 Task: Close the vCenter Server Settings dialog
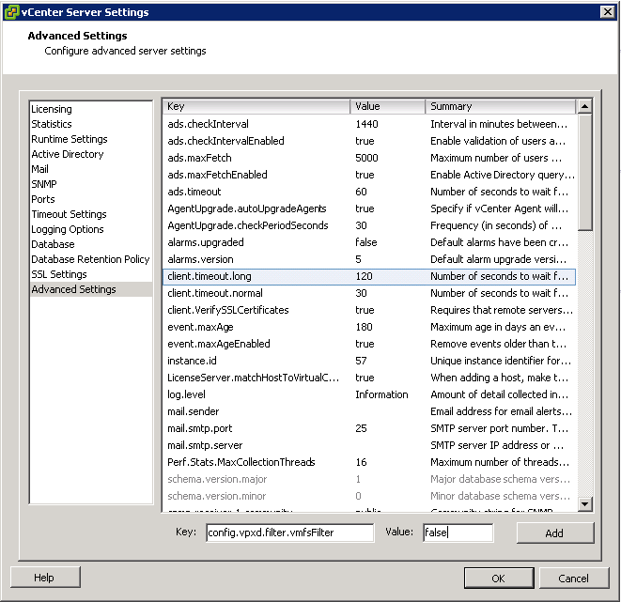[x=608, y=12]
